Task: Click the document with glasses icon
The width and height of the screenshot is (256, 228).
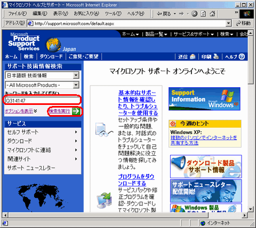Action: 103,130
